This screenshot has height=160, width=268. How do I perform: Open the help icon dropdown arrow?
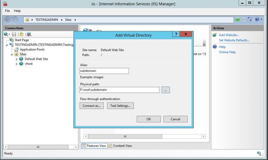261,20
